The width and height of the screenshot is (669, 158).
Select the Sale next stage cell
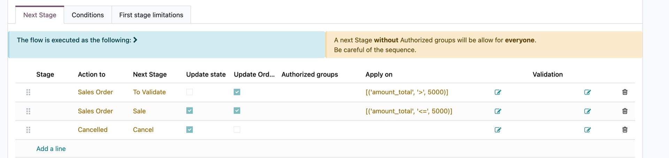pos(139,111)
